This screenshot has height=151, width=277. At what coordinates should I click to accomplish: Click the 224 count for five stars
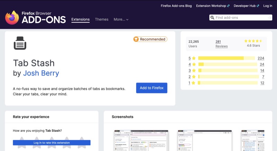pos(261,58)
